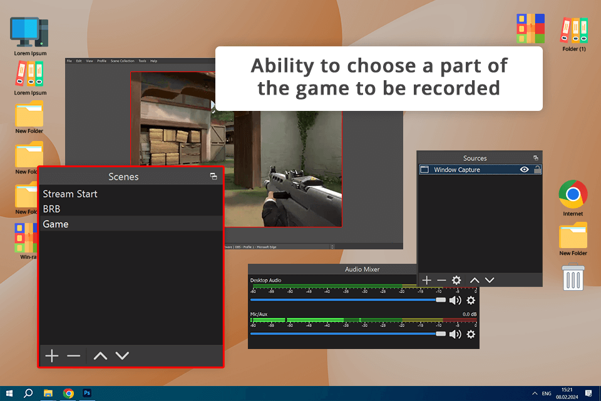
Task: Remove the selected source with minus icon
Action: point(441,280)
